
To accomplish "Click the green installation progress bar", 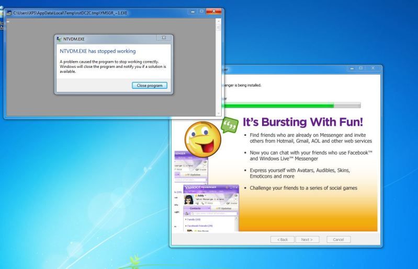I will [x=277, y=106].
